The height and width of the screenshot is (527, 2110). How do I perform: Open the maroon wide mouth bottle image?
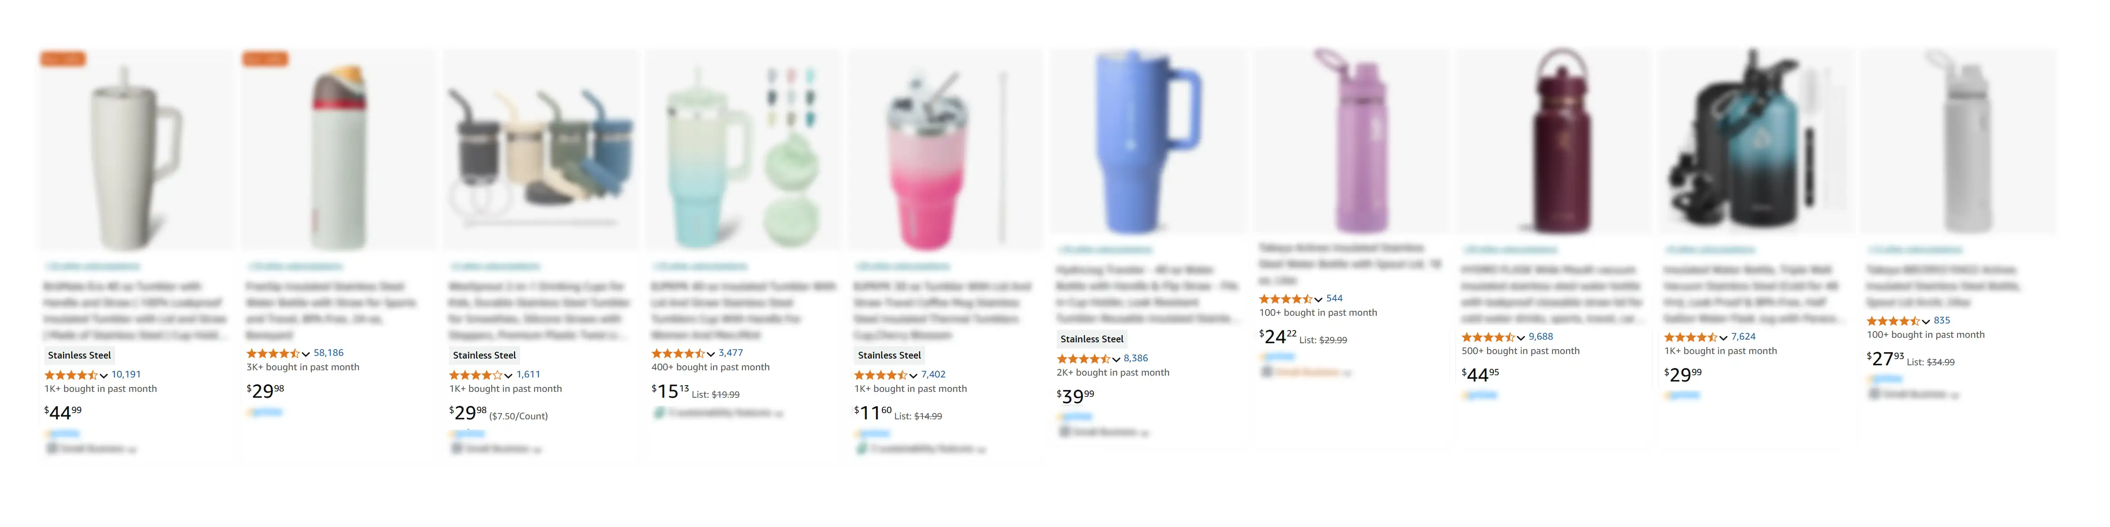coord(1552,141)
